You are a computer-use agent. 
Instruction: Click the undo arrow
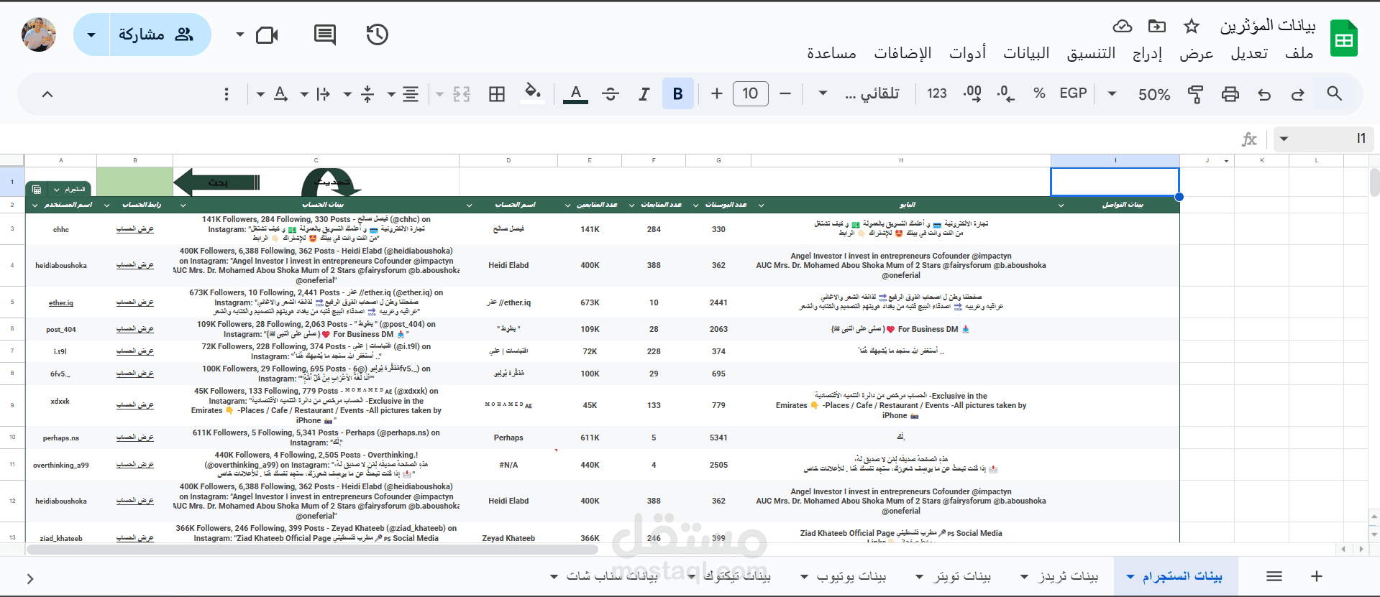(x=1264, y=94)
